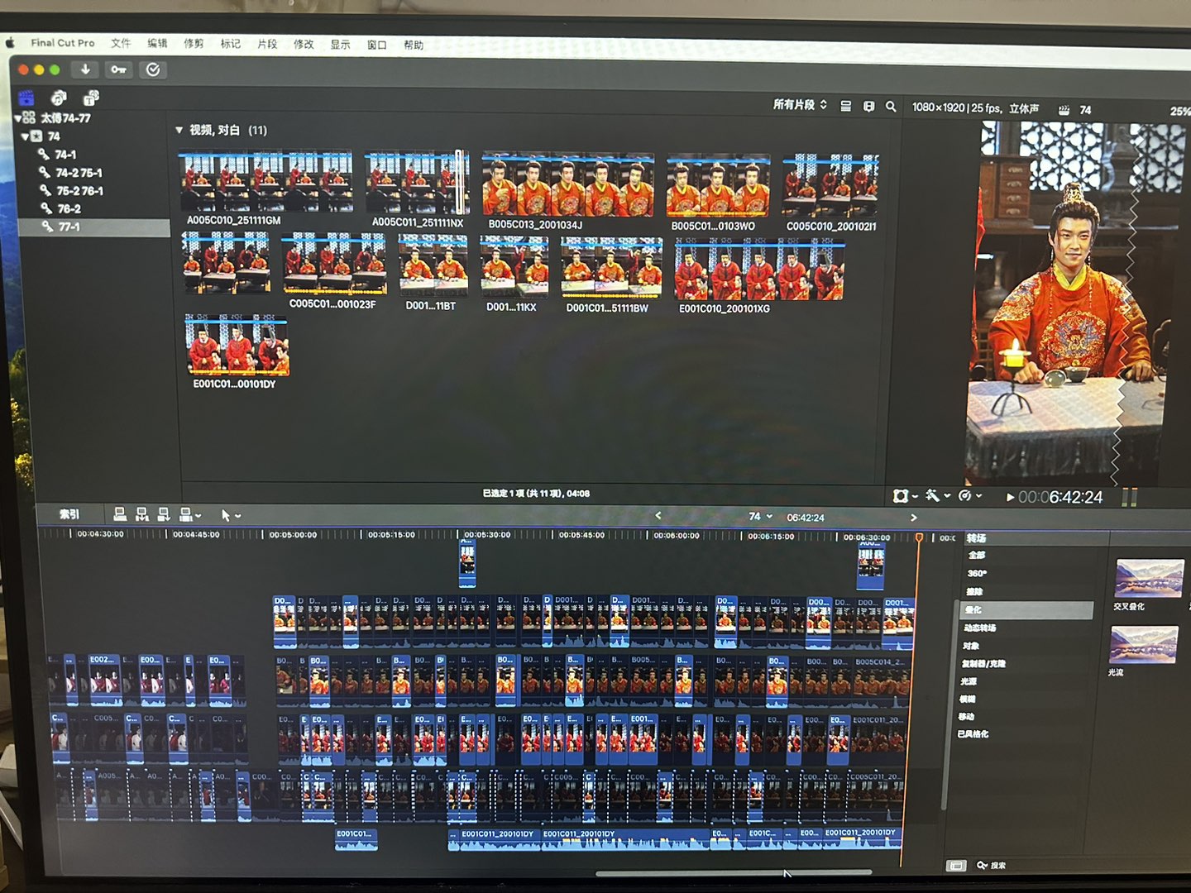Show the titles and generators sidebar

click(91, 98)
